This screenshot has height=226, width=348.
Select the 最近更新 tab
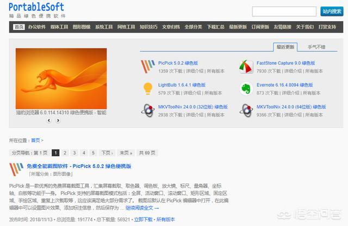tap(285, 47)
